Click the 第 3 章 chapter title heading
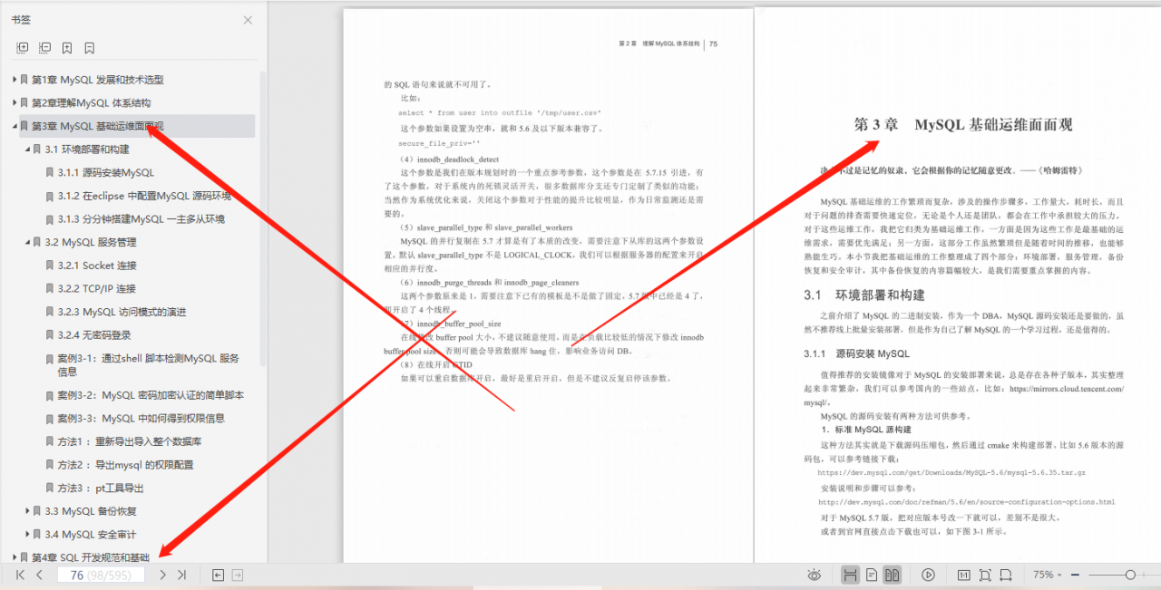 tap(963, 125)
